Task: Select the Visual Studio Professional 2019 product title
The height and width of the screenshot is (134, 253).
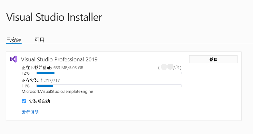Action: click(59, 59)
